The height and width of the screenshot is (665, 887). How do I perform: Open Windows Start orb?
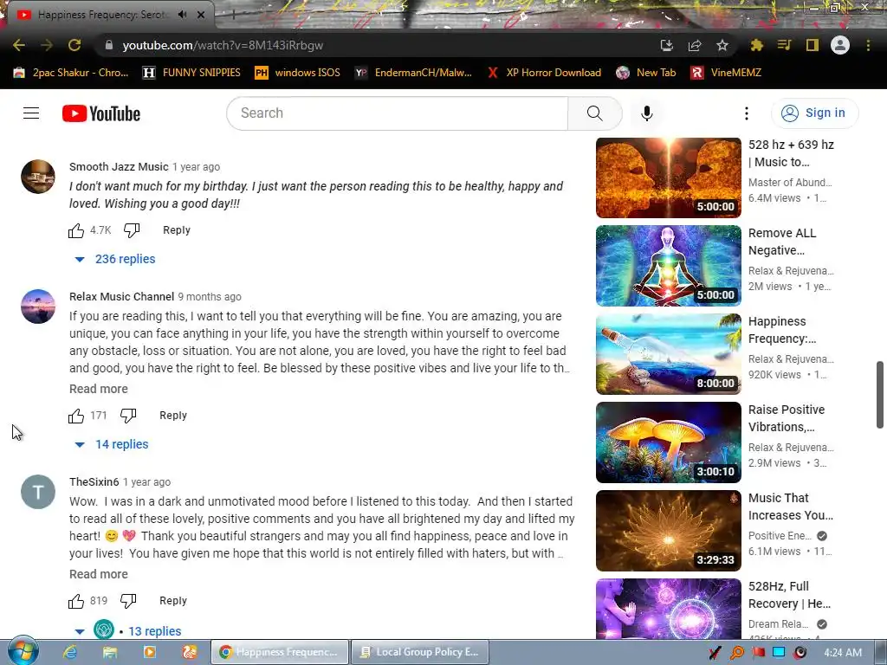[x=23, y=651]
